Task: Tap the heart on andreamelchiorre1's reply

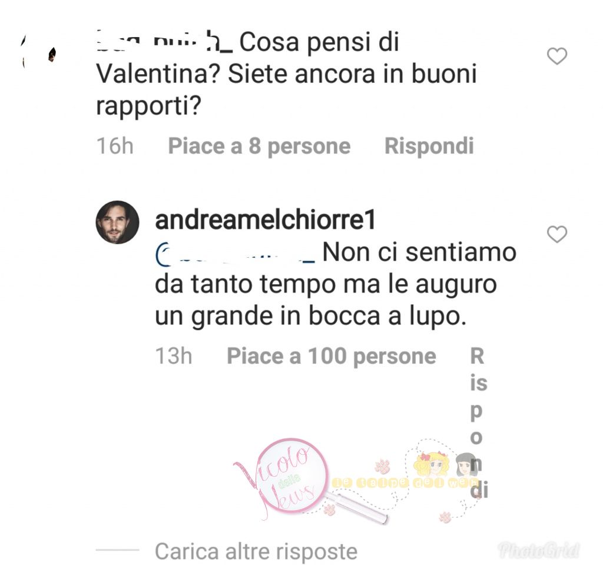Action: click(x=557, y=234)
